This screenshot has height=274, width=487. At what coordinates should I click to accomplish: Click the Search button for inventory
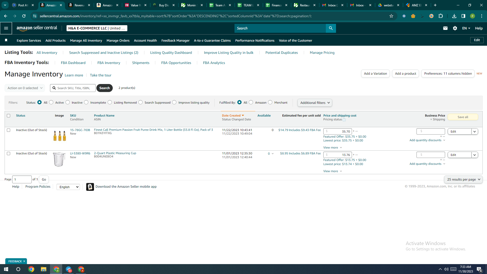coord(105,88)
